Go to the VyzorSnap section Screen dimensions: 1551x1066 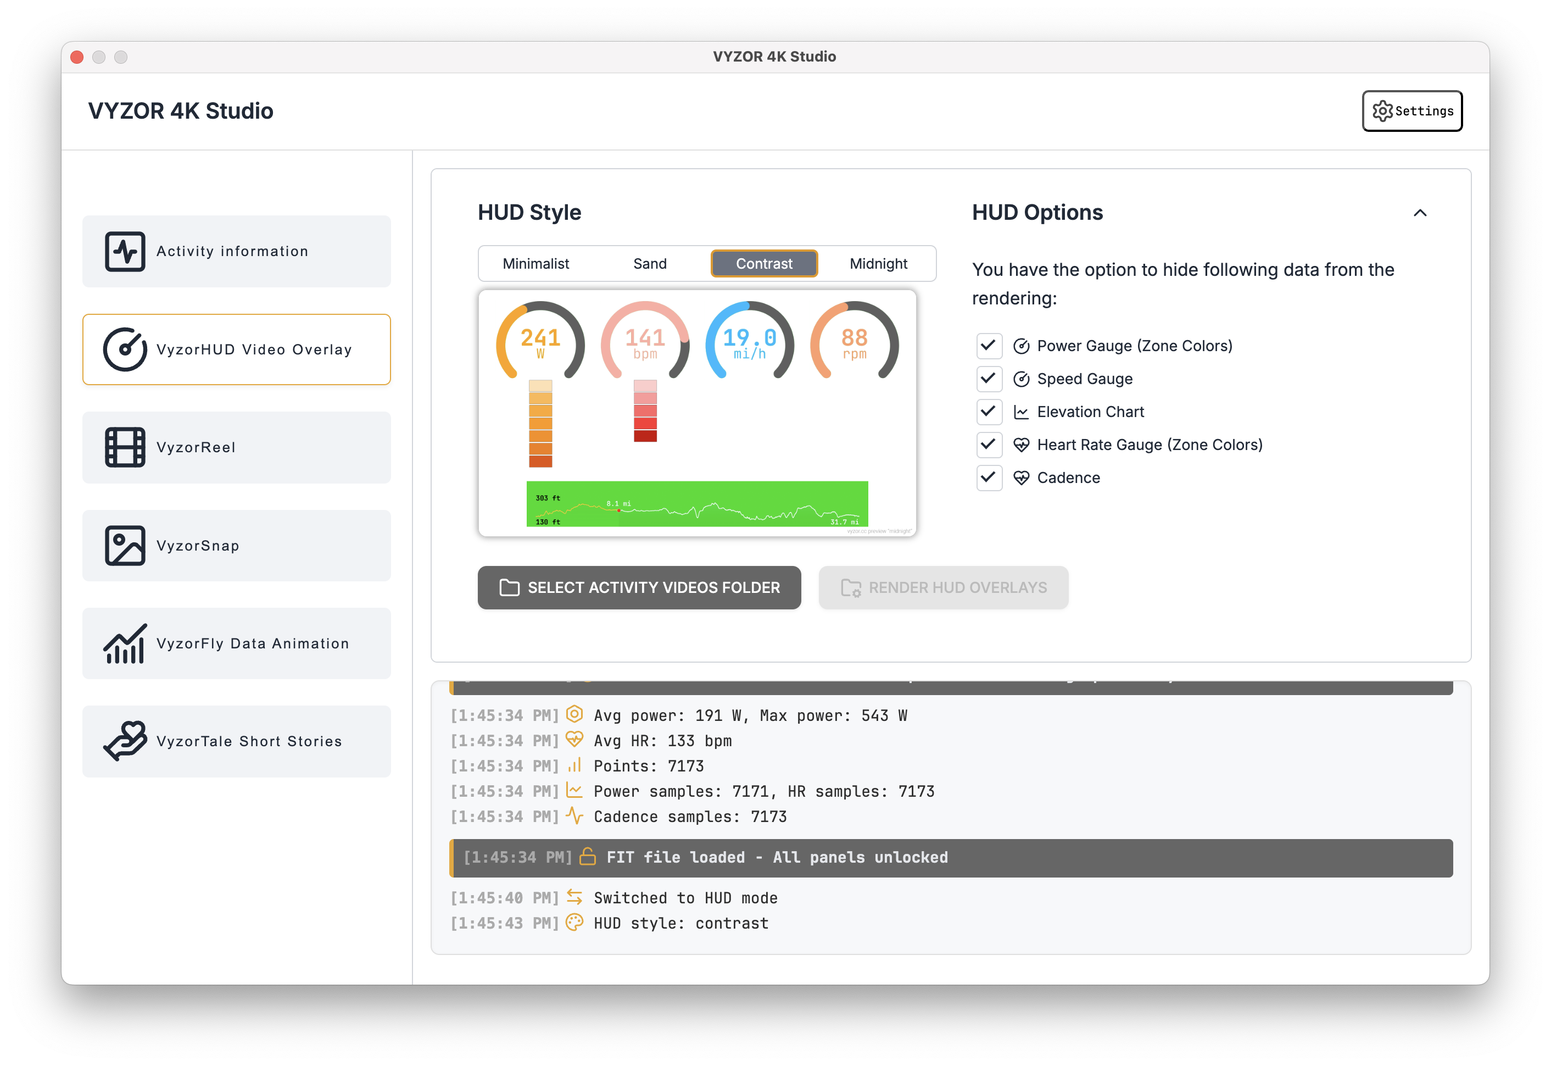(236, 546)
